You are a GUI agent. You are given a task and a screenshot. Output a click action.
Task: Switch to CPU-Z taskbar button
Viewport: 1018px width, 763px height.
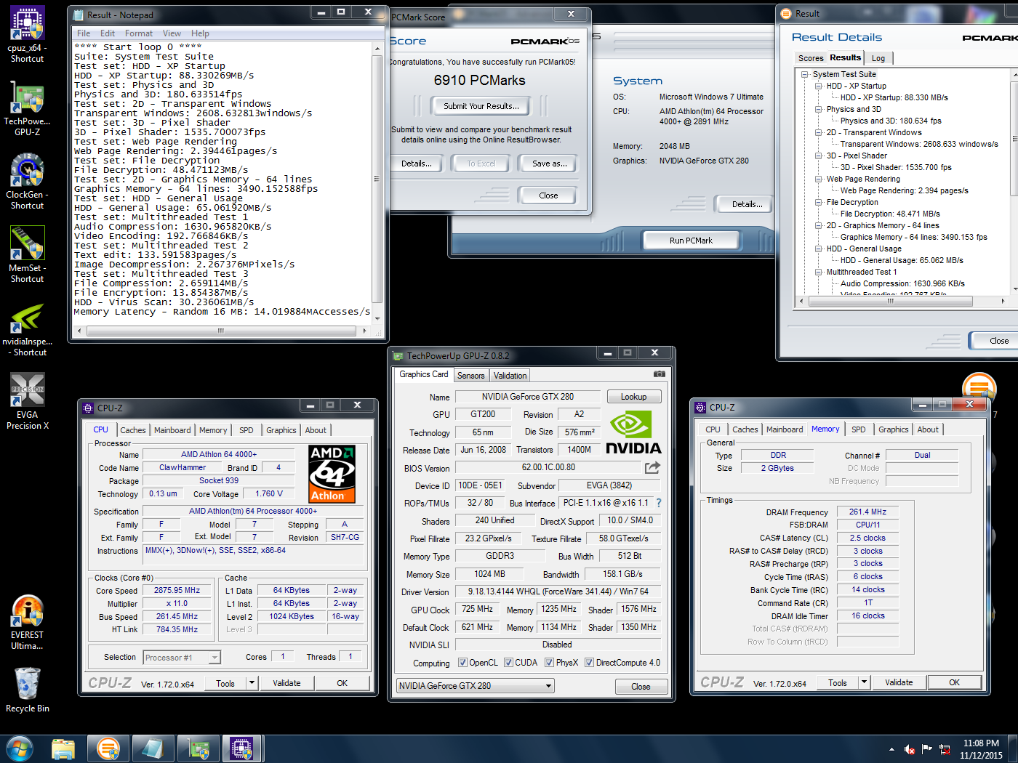pyautogui.click(x=242, y=748)
